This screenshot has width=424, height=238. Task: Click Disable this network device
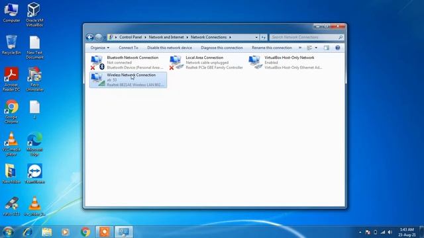pyautogui.click(x=170, y=48)
